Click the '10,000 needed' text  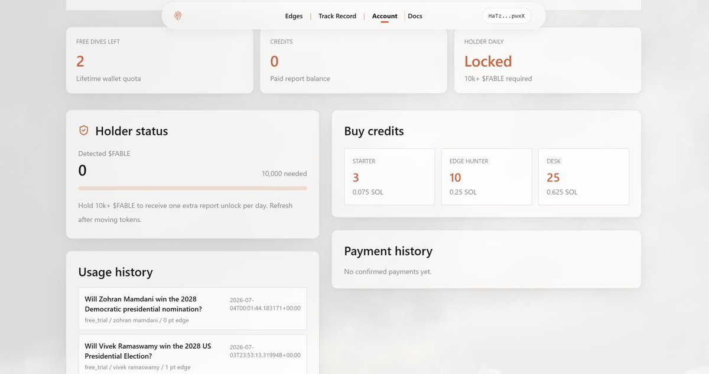[x=284, y=174]
